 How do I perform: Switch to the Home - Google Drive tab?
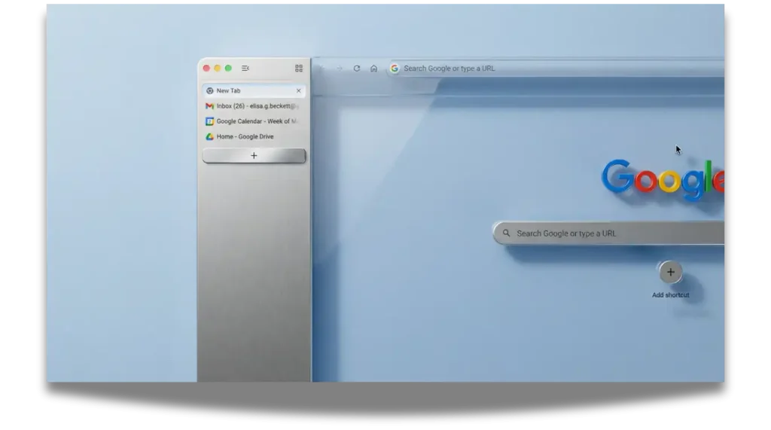click(254, 136)
